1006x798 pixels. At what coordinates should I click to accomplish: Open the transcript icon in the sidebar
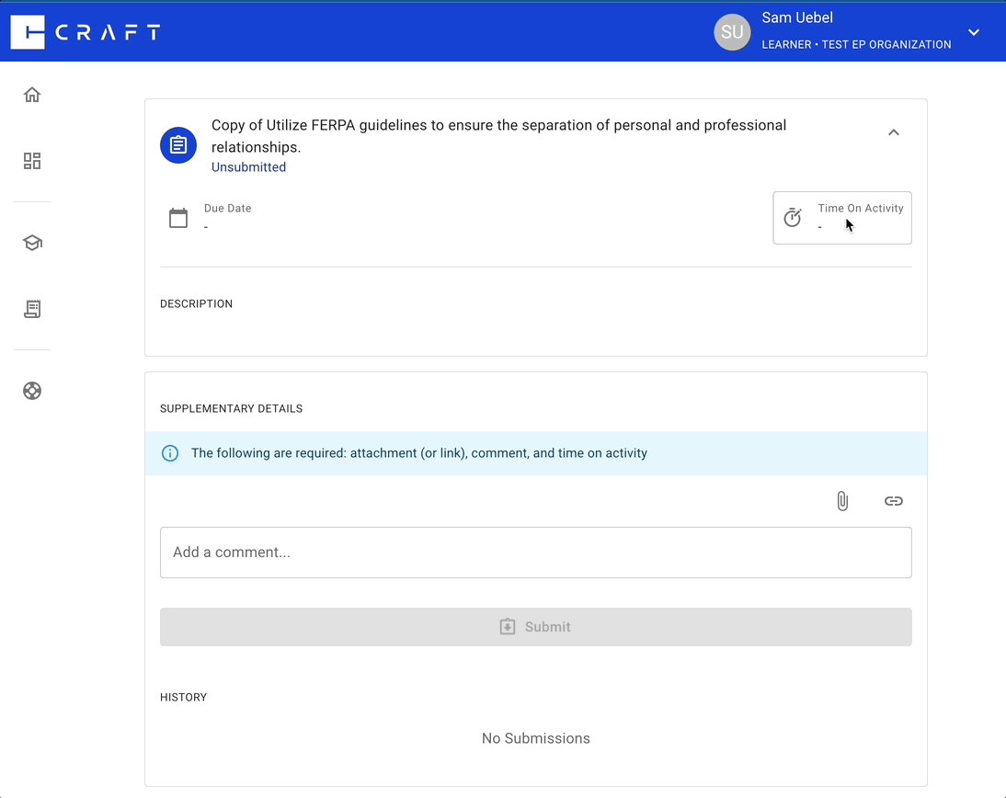click(31, 309)
